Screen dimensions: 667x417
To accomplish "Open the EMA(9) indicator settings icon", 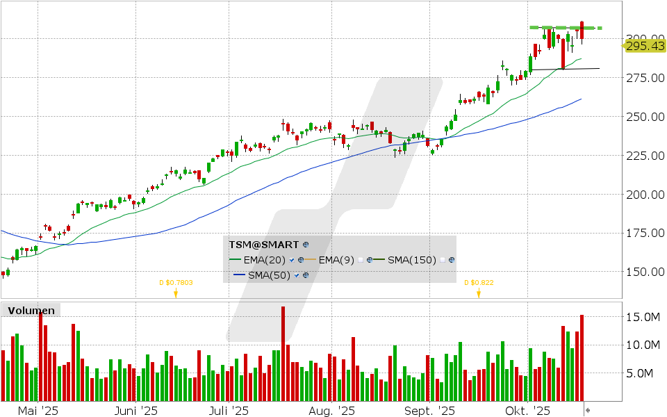I will 370,260.
